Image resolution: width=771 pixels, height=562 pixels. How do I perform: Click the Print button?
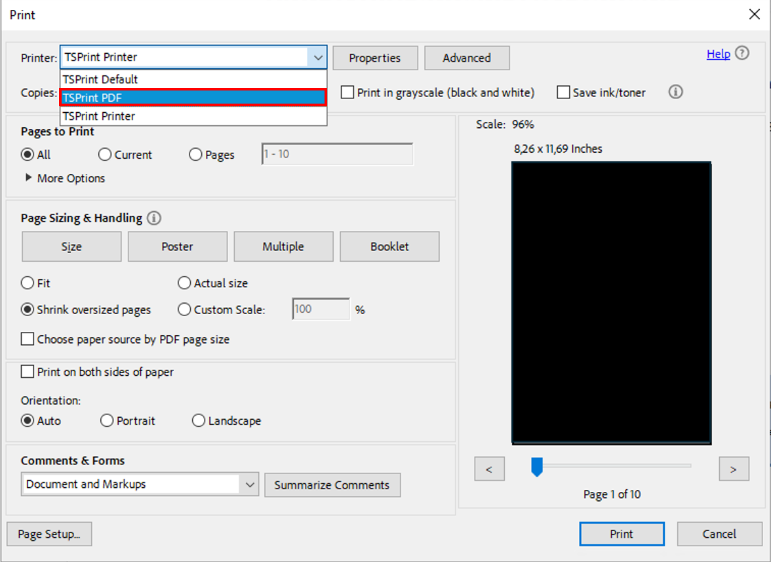coord(622,534)
